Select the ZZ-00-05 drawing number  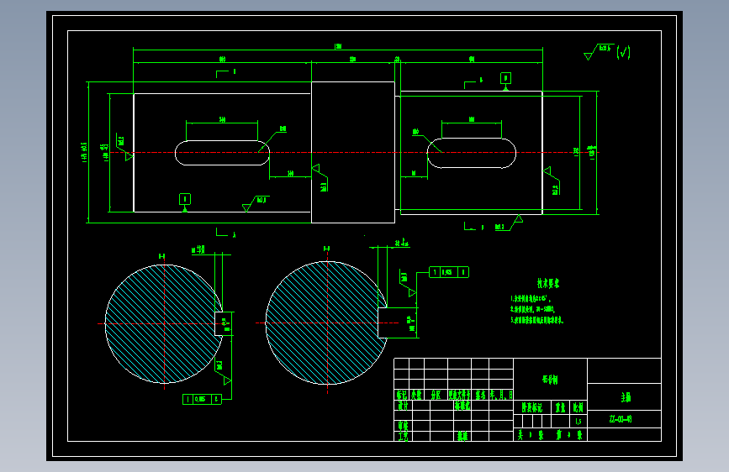coord(621,419)
